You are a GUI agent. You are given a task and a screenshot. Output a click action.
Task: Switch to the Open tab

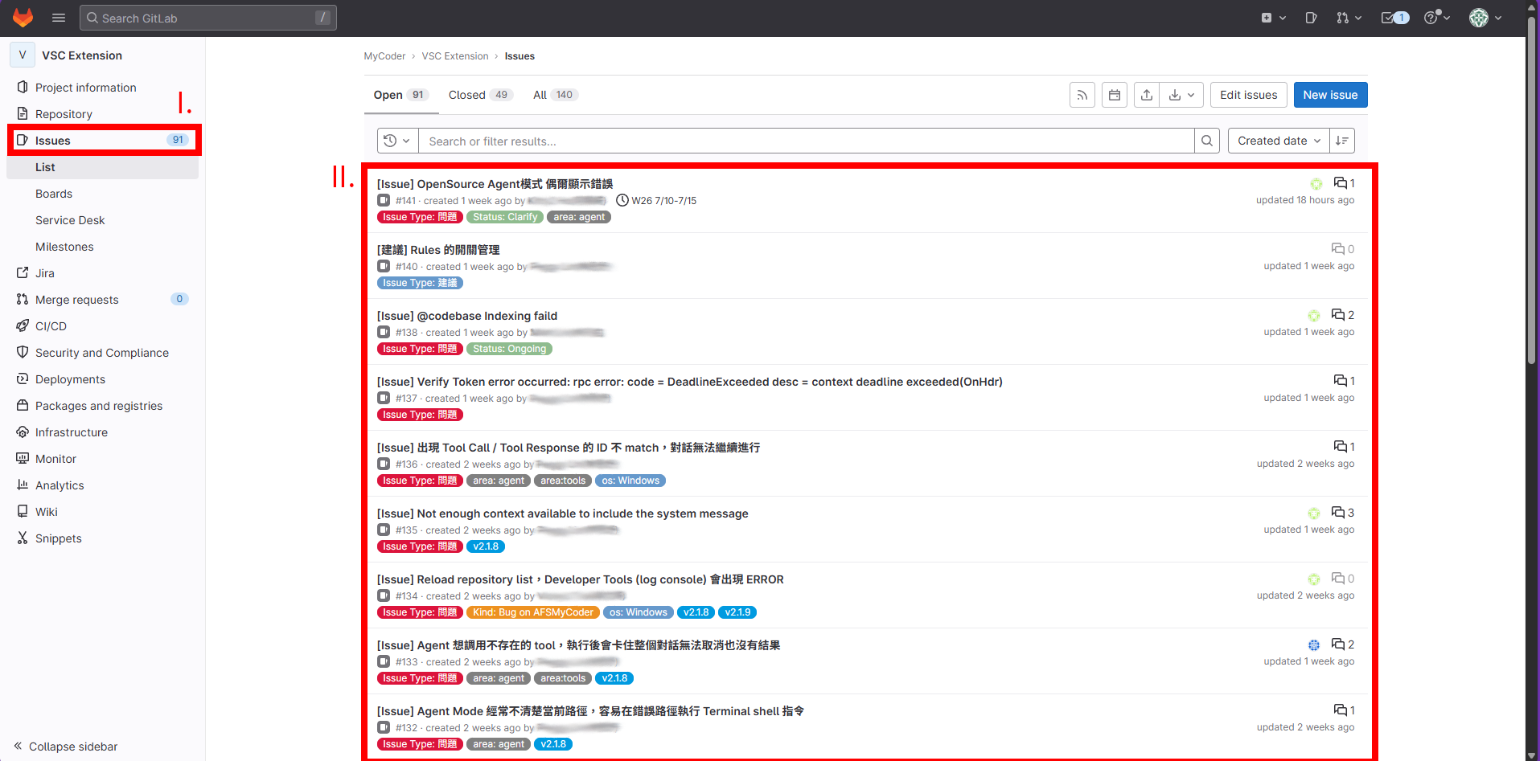[x=400, y=95]
